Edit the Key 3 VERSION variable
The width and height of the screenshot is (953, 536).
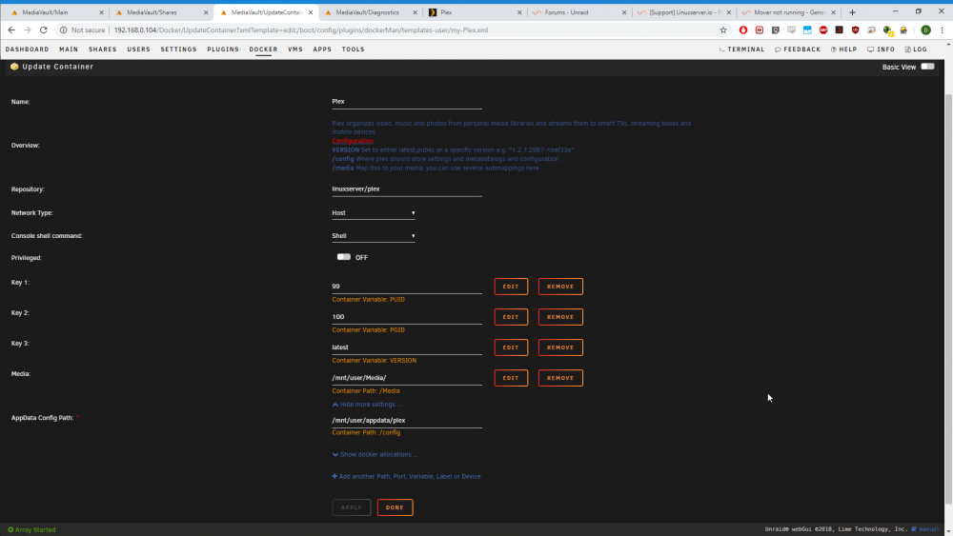coord(511,347)
